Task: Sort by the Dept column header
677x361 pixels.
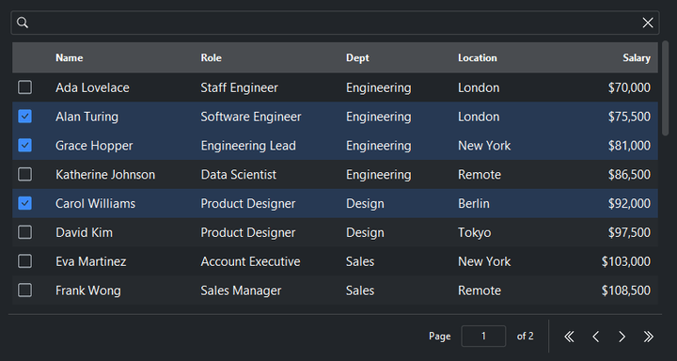Action: pyautogui.click(x=357, y=57)
